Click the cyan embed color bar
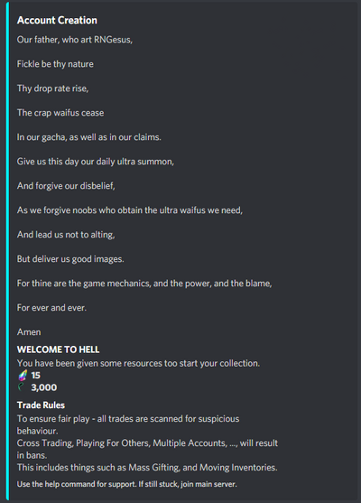The height and width of the screenshot is (503, 361). pos(7,251)
